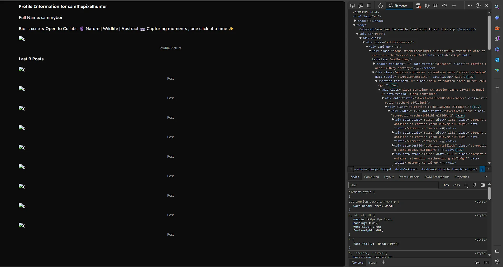
Task: Expand the head element node
Action: (x=355, y=21)
